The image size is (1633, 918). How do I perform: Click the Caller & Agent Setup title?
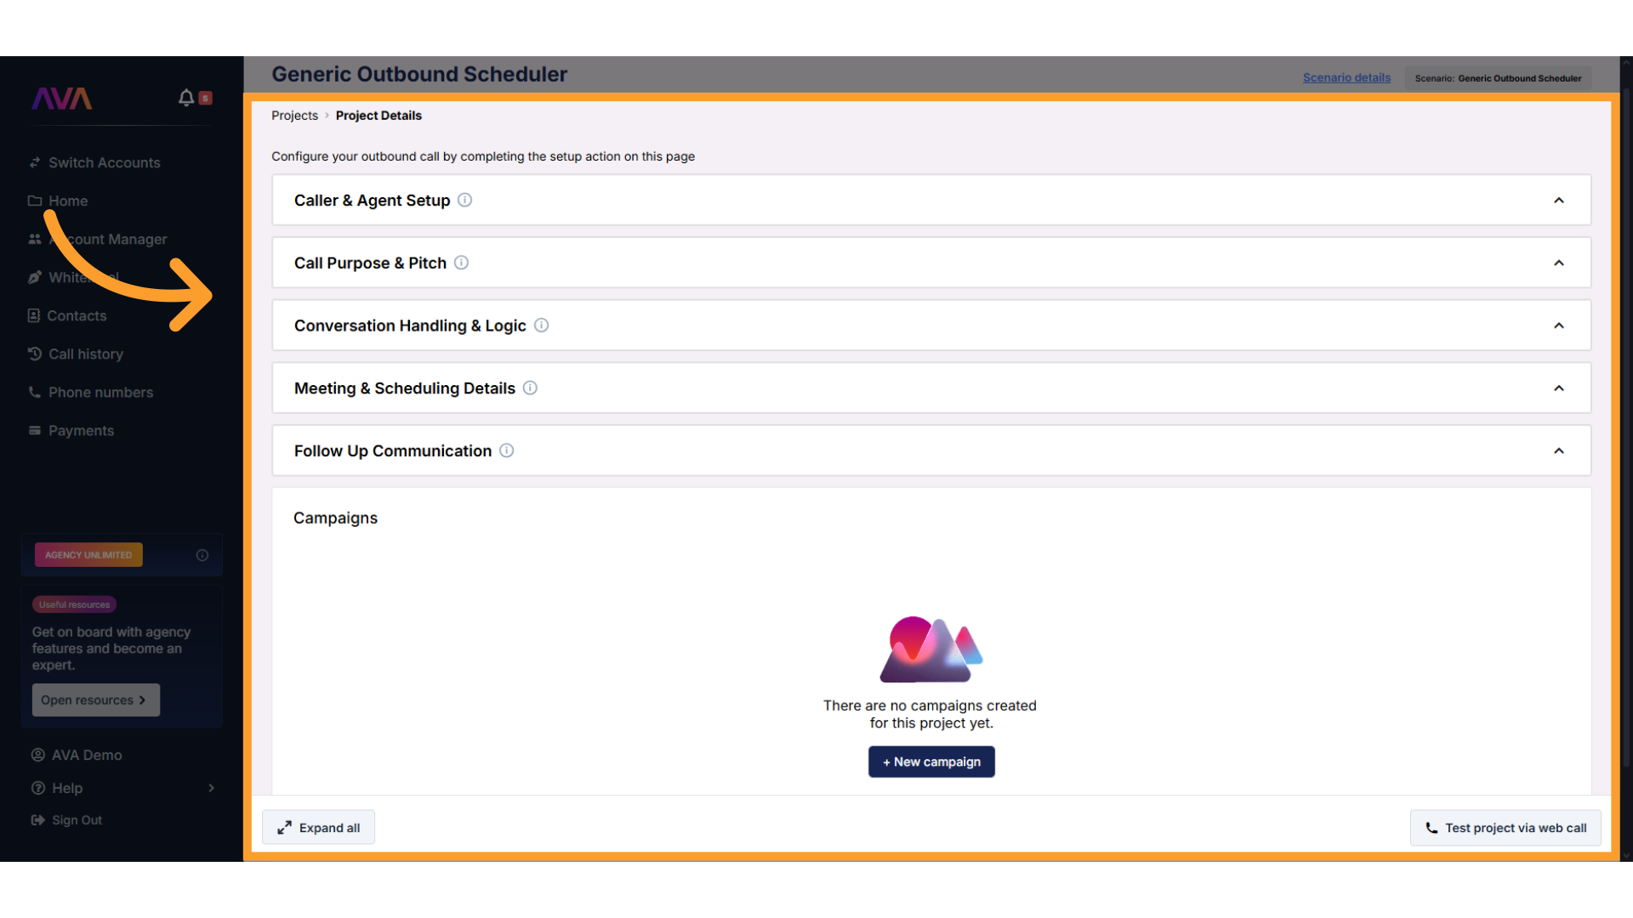[x=372, y=201]
